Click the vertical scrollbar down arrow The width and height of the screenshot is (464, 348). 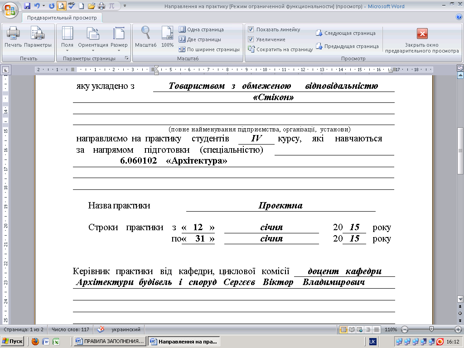[x=460, y=298]
